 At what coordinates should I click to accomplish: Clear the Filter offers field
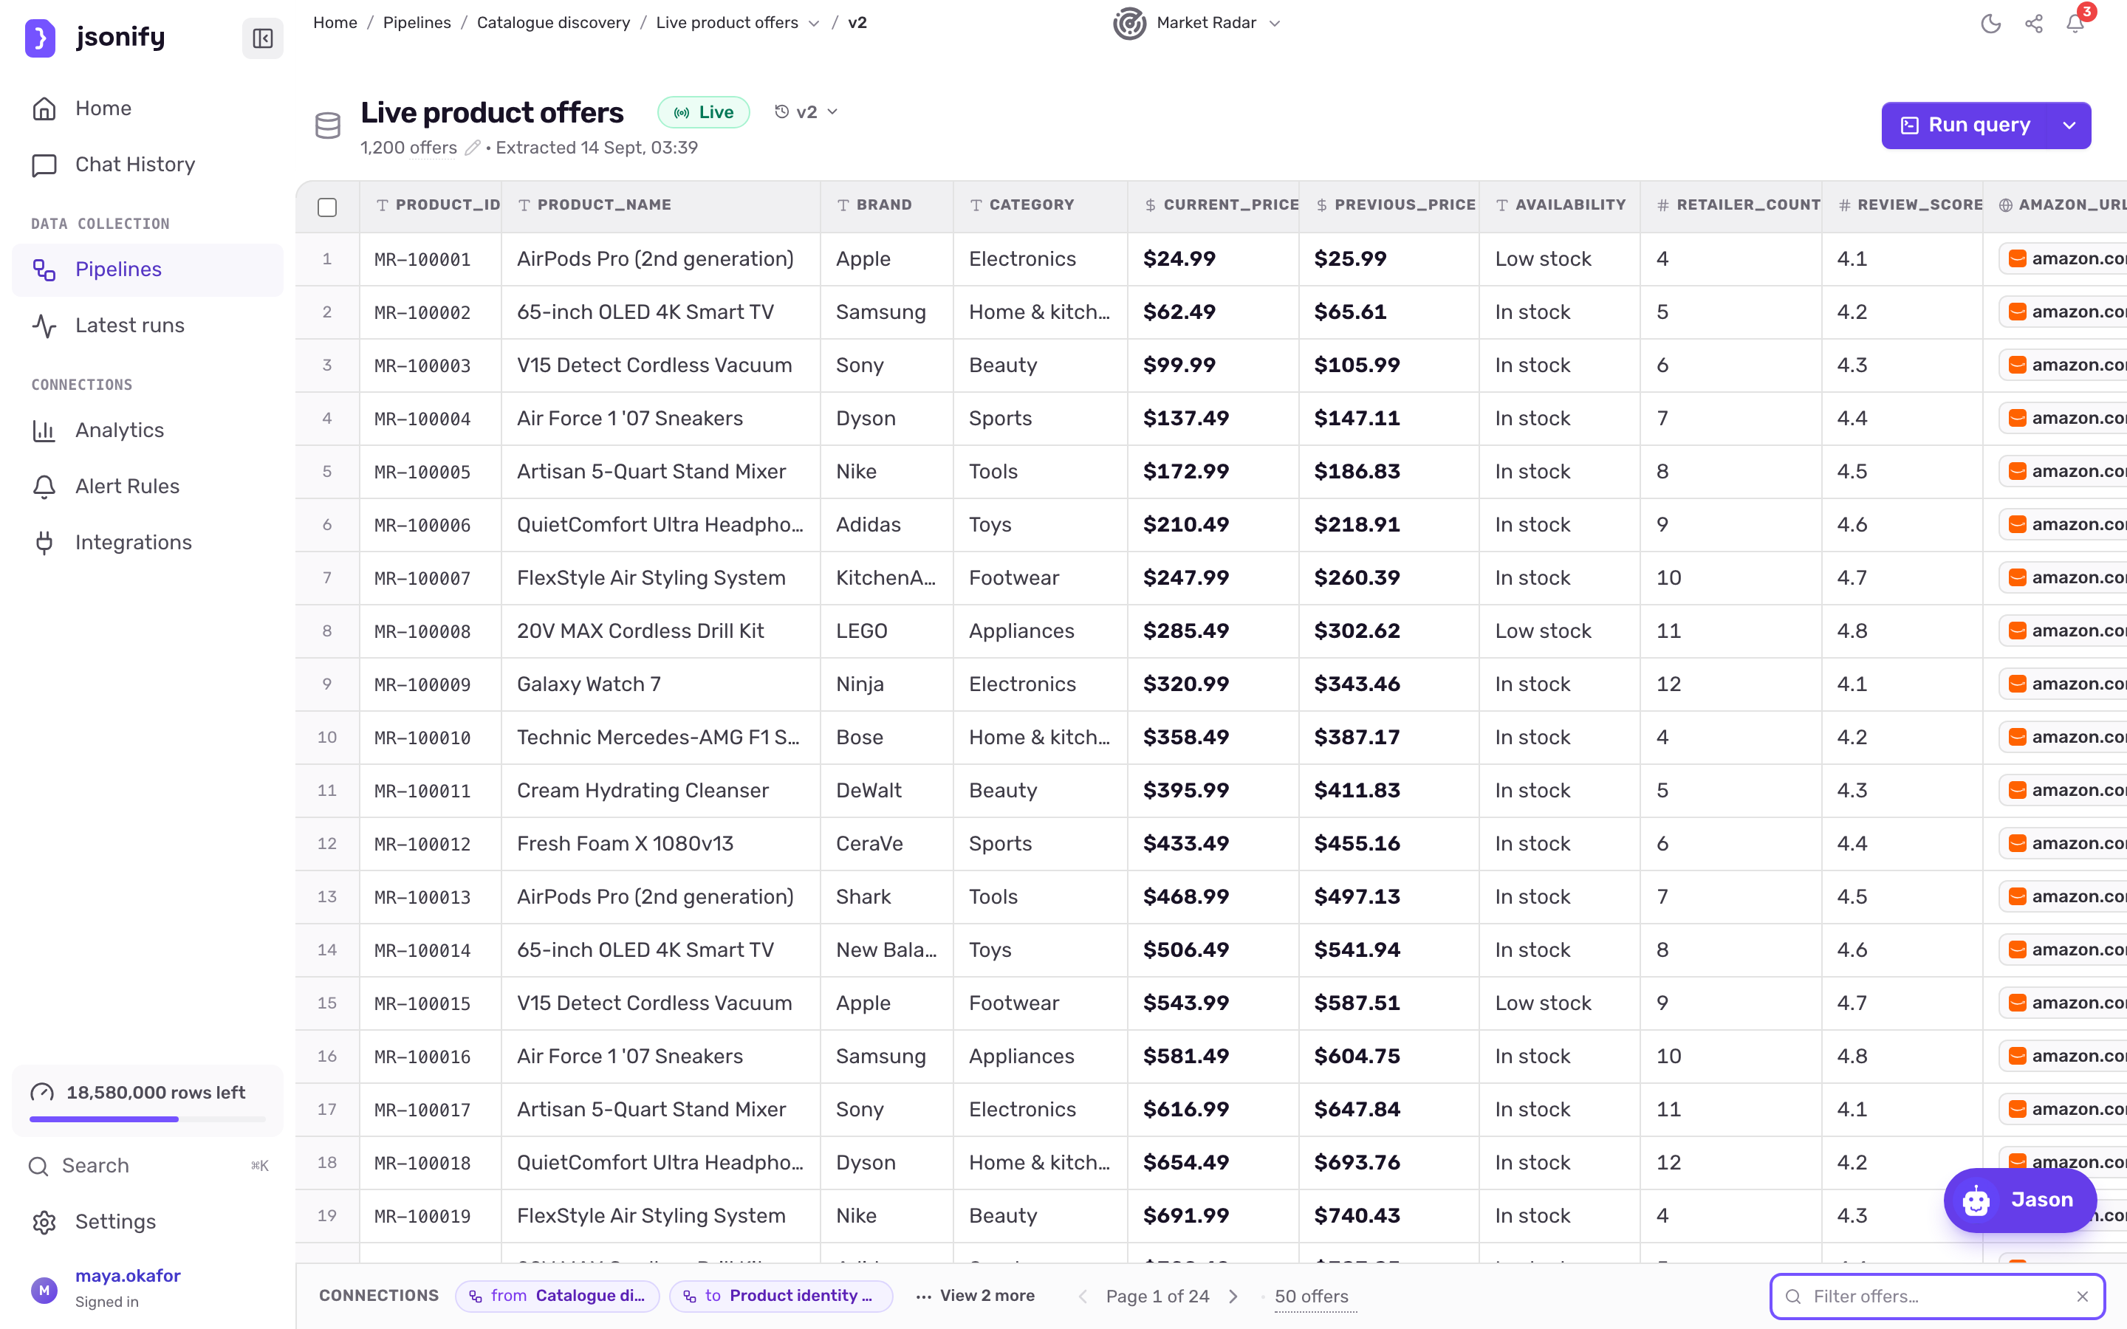[2082, 1297]
